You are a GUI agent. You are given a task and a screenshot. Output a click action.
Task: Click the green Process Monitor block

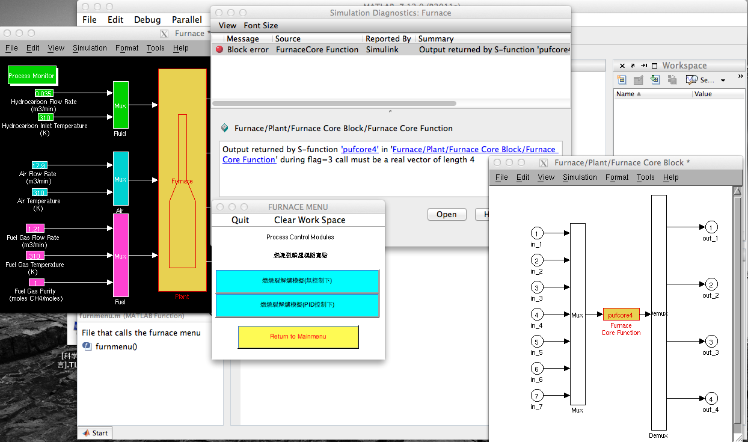tap(32, 76)
